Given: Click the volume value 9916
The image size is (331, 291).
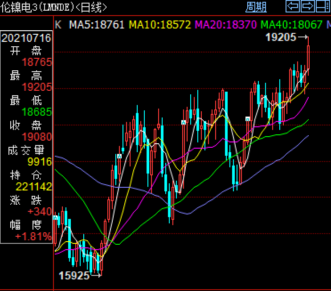Looking at the screenshot, I should [40, 162].
